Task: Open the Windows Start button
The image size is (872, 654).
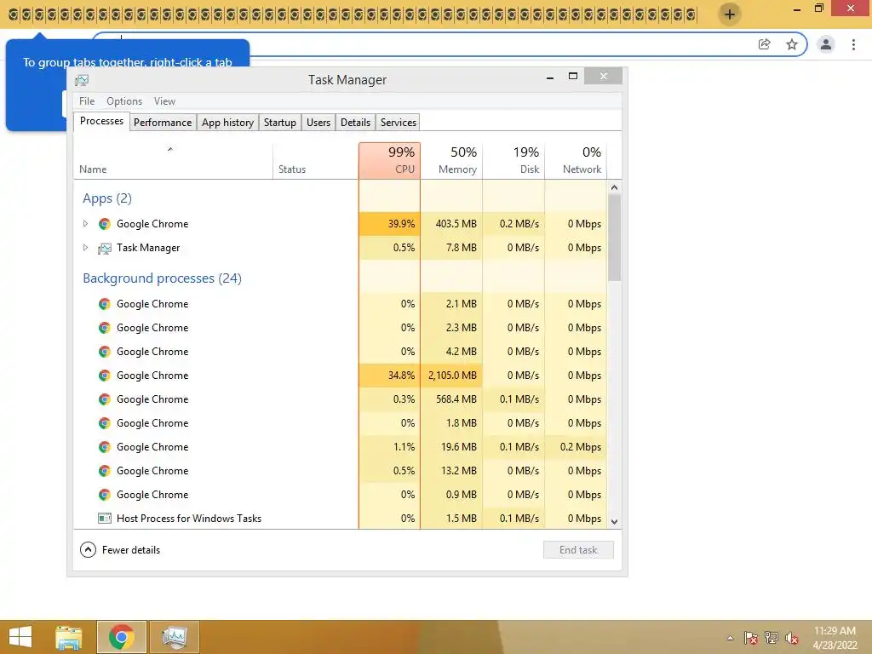Action: [20, 637]
